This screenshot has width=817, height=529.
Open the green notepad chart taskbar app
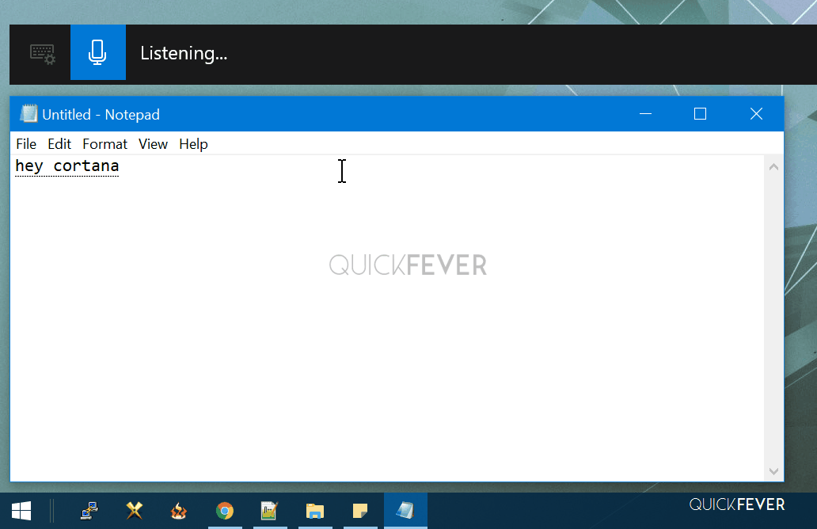pyautogui.click(x=269, y=511)
